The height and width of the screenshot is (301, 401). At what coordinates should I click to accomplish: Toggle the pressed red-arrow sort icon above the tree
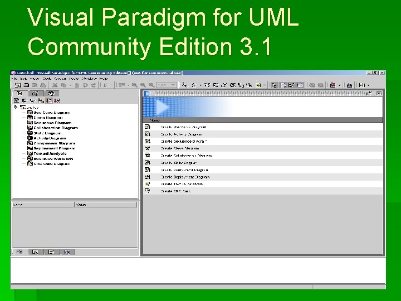coord(49,100)
